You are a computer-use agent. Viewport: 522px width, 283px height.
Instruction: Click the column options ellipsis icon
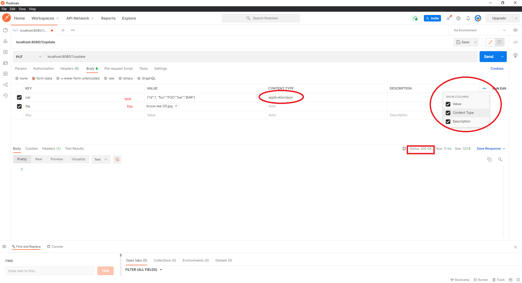point(484,88)
